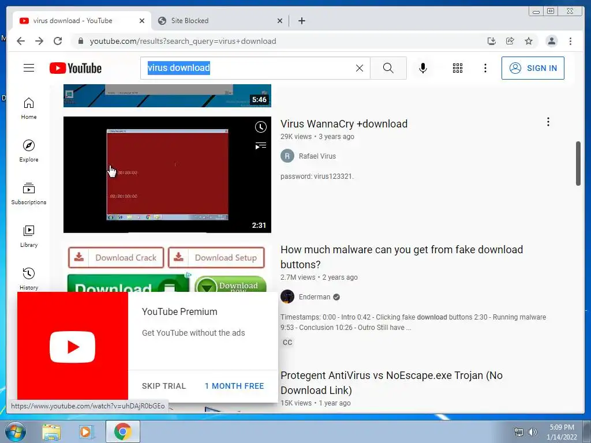Viewport: 591px width, 443px height.
Task: Open fake download buttons video title
Action: [402, 257]
